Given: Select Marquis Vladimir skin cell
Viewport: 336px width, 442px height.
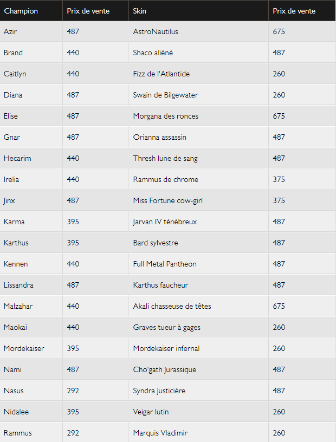Looking at the screenshot, I should point(198,433).
